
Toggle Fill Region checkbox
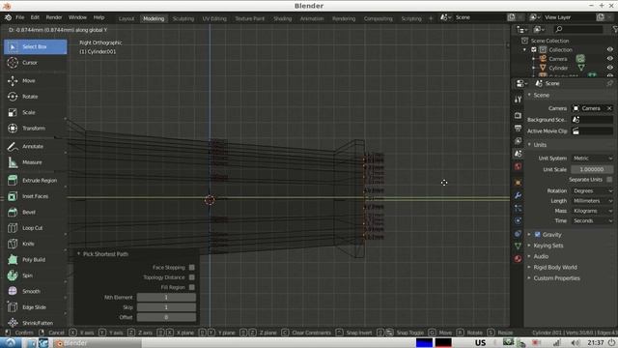pyautogui.click(x=192, y=287)
